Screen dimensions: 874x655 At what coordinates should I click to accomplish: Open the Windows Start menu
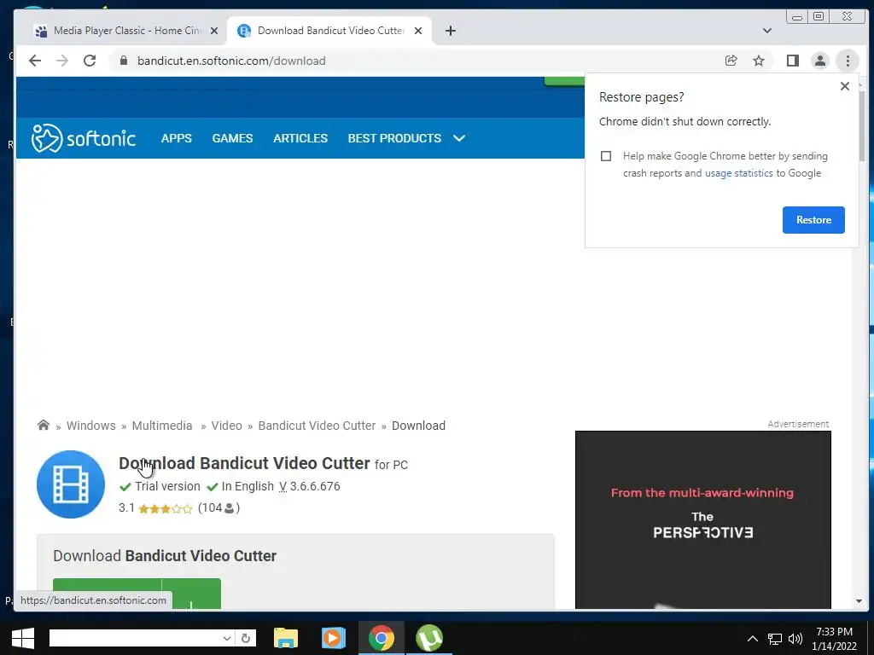tap(22, 638)
